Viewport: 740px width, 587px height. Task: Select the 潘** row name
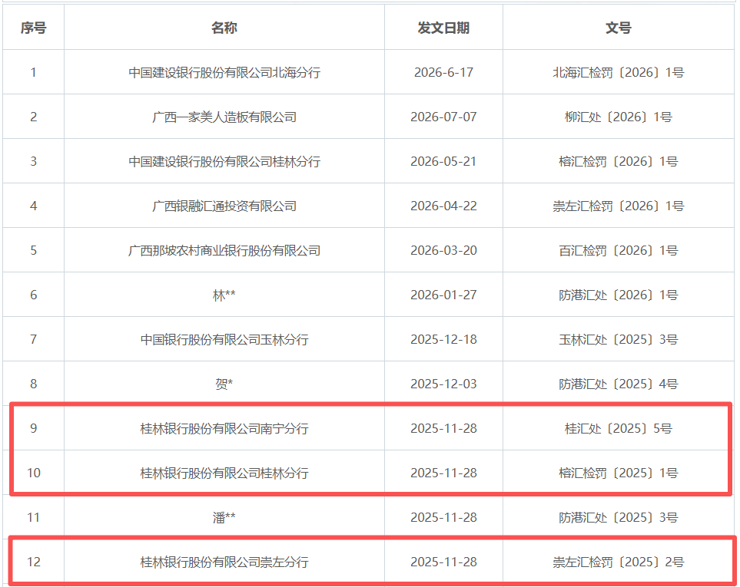224,517
